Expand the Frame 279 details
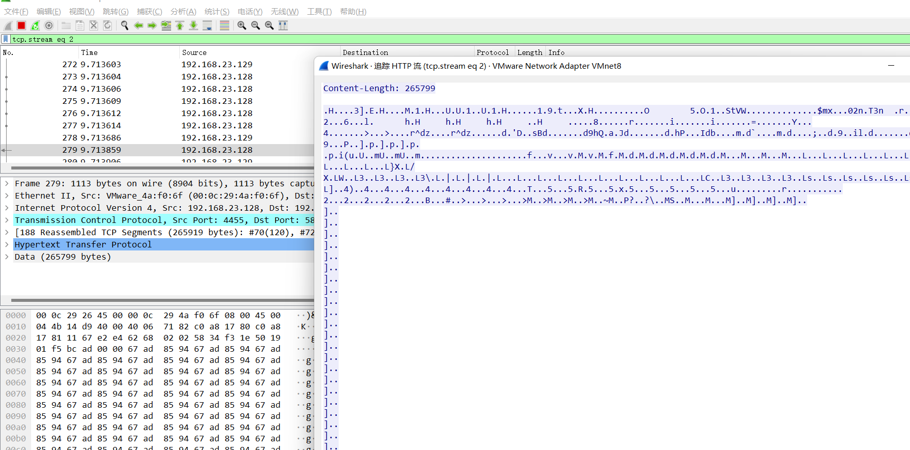This screenshot has width=910, height=450. 7,183
